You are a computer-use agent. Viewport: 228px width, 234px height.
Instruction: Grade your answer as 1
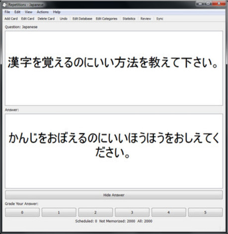click(x=59, y=212)
